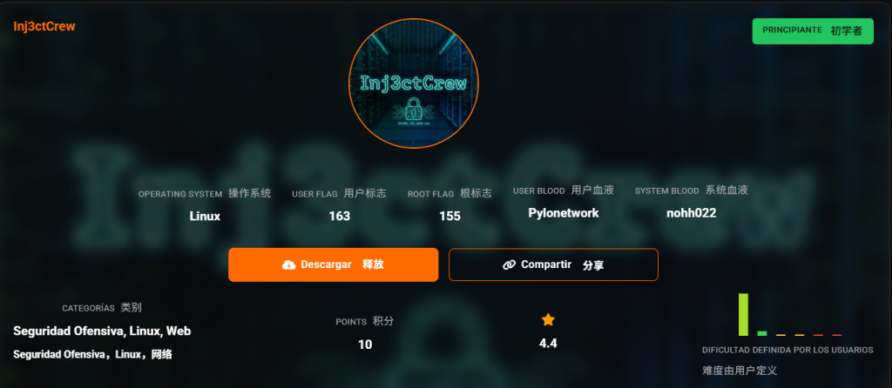892x388 pixels.
Task: Click the last red difficulty bar
Action: click(837, 335)
